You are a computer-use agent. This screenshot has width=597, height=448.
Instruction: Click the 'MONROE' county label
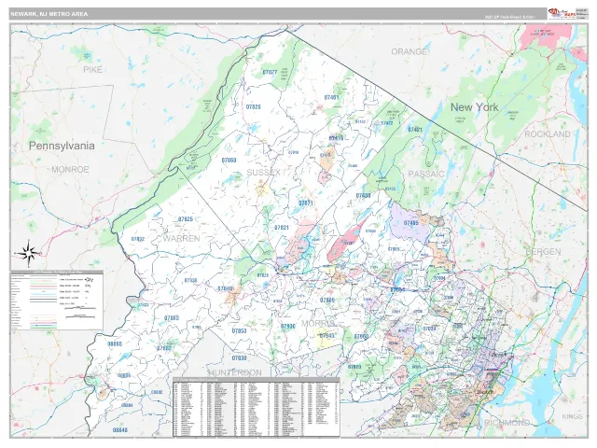(x=70, y=169)
